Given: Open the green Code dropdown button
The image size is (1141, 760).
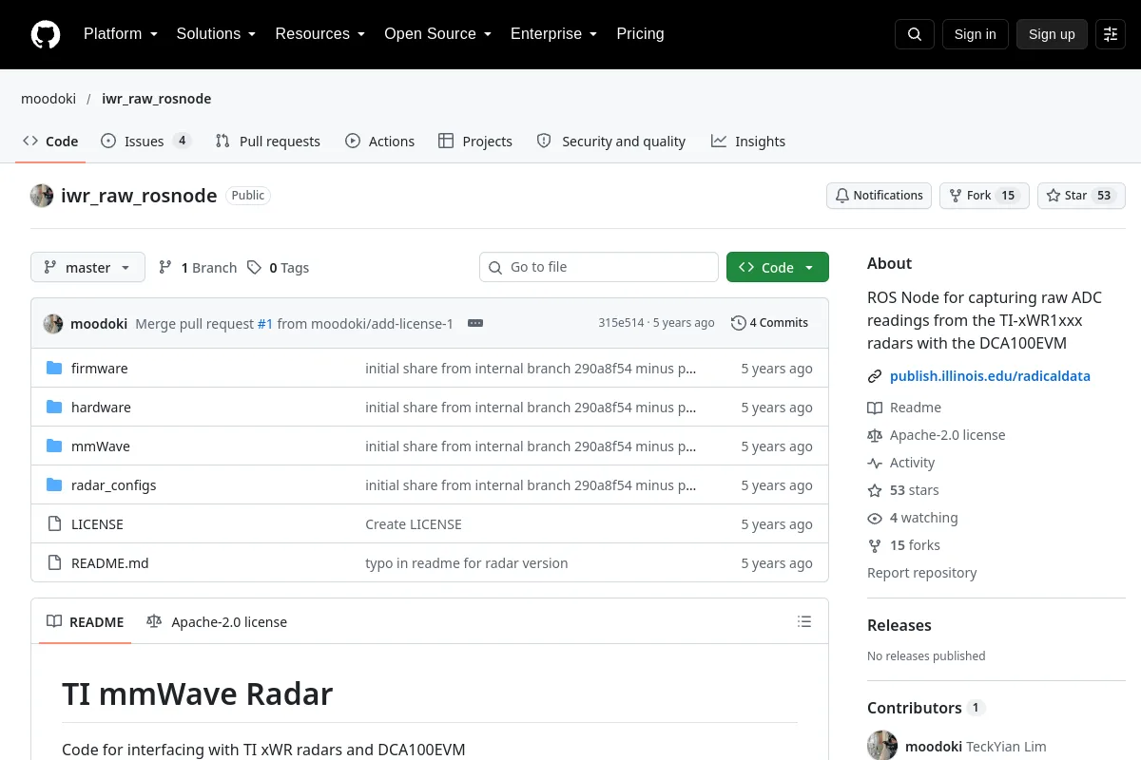Looking at the screenshot, I should pyautogui.click(x=778, y=268).
